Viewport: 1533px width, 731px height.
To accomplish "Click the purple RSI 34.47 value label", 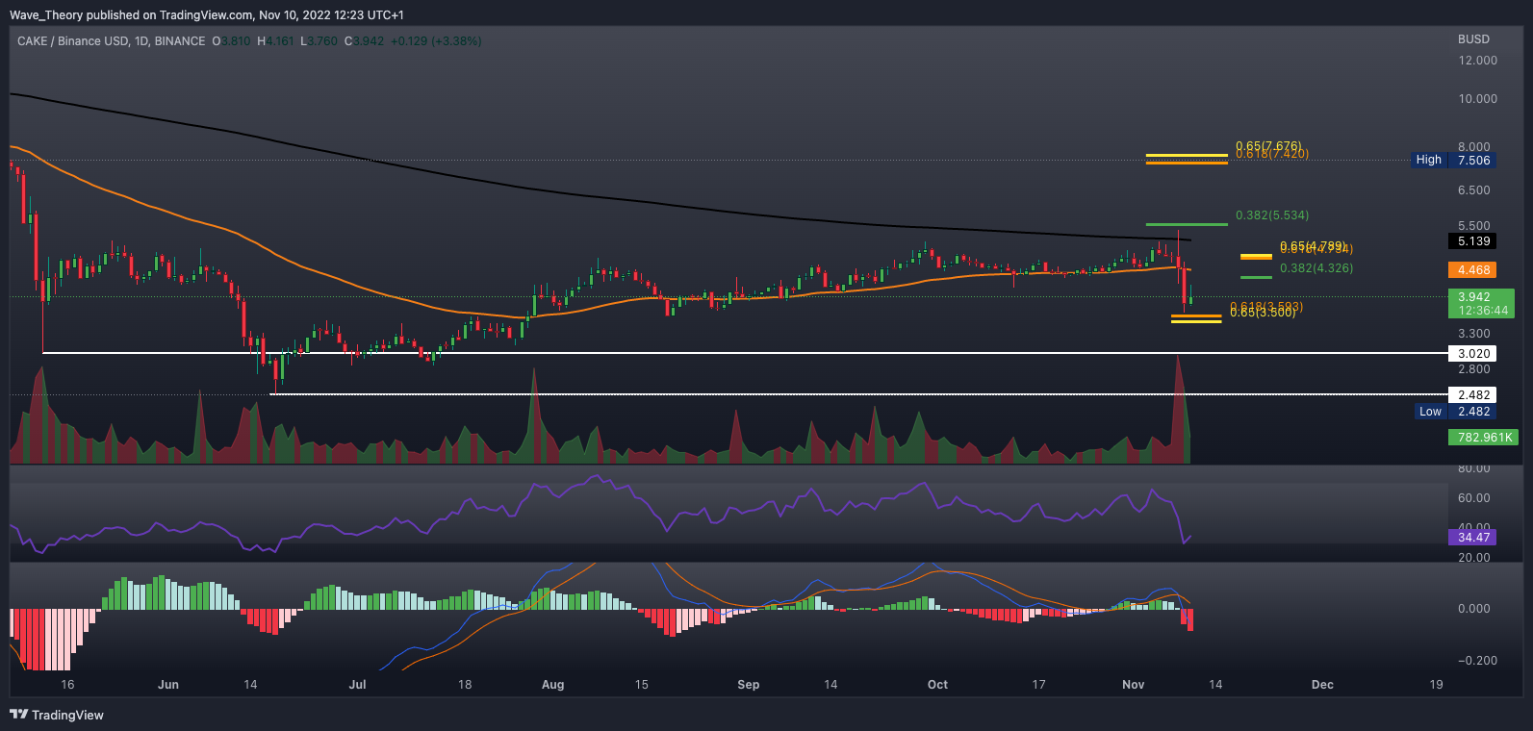I will click(1472, 538).
